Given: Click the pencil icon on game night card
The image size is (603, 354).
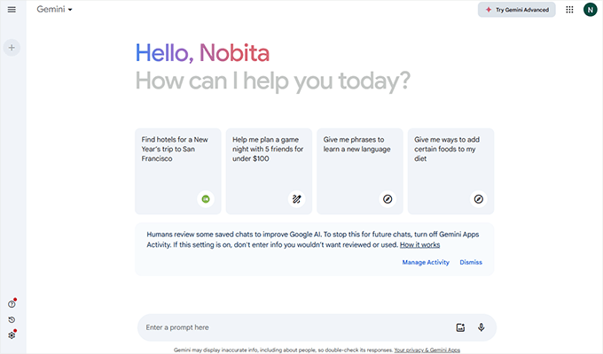Looking at the screenshot, I should 296,199.
